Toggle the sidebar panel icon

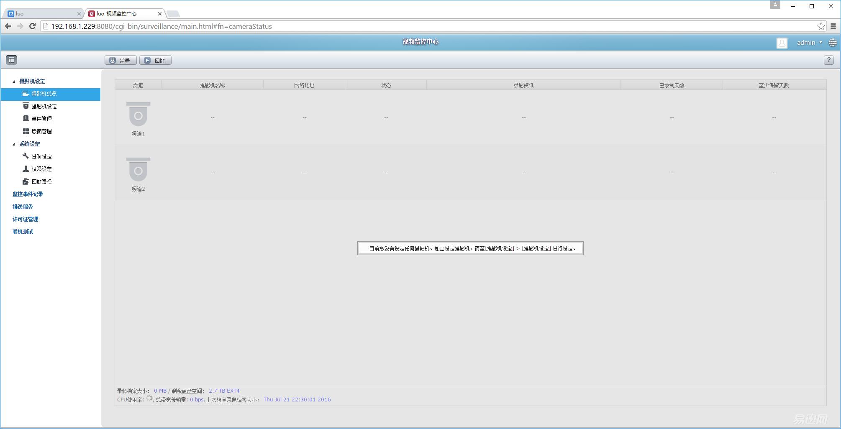11,60
